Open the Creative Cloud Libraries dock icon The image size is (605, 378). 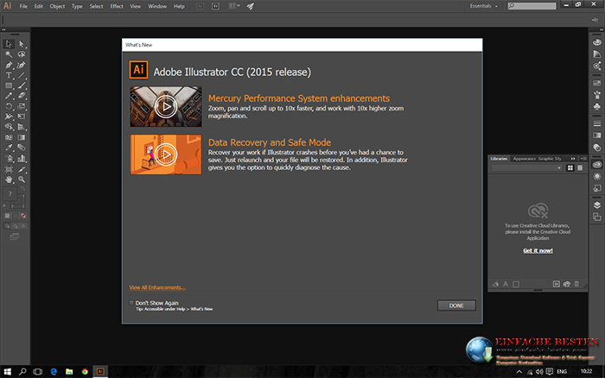coord(597,165)
